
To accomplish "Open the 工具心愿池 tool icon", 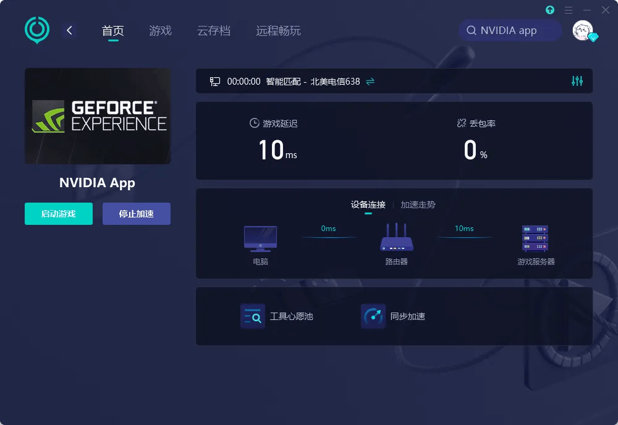I will 253,316.
